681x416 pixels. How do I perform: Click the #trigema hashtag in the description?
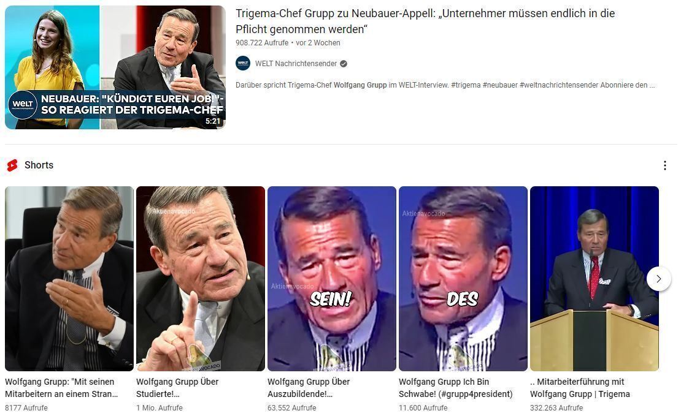(466, 85)
